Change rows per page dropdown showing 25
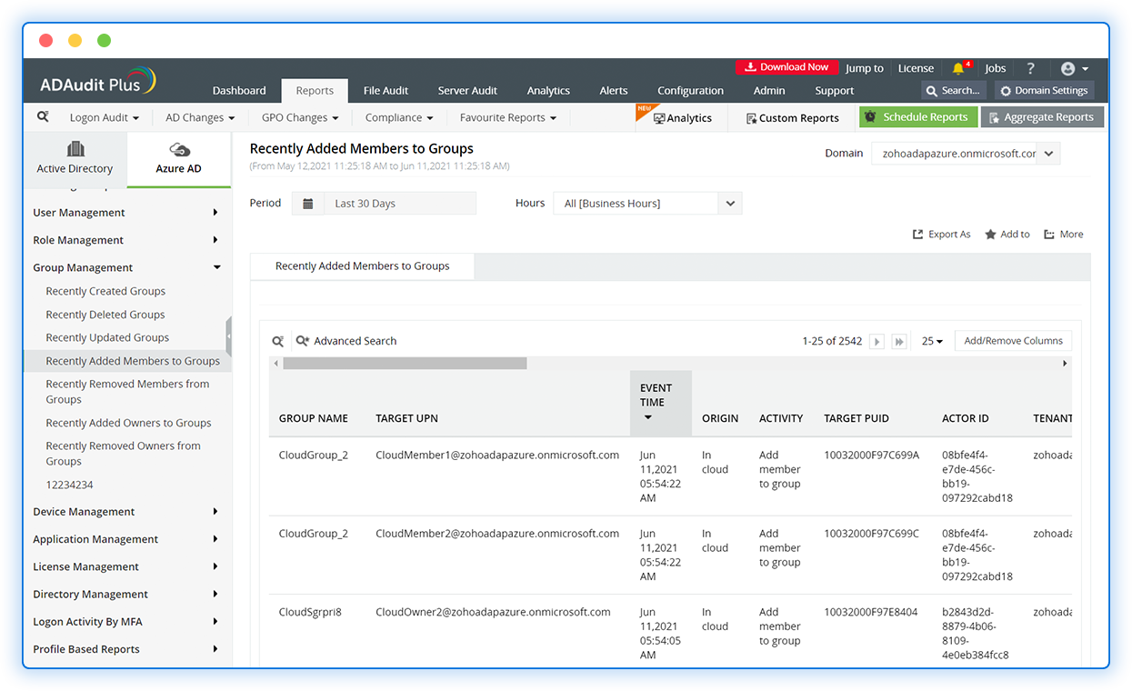 (x=932, y=341)
